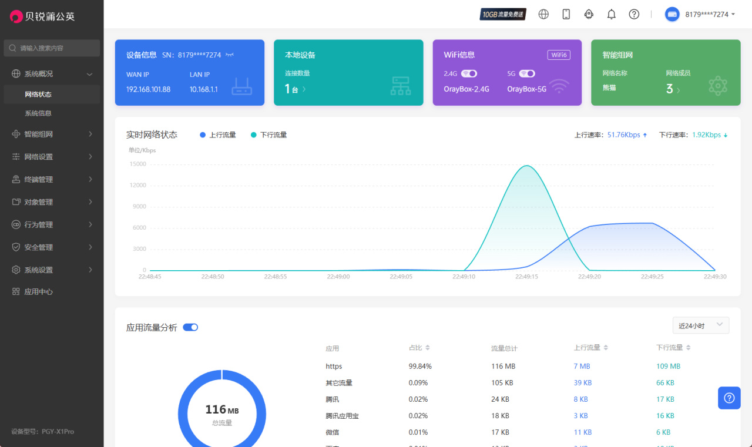This screenshot has height=447, width=752.
Task: Click the 智能组网 sidebar icon
Action: [x=16, y=134]
